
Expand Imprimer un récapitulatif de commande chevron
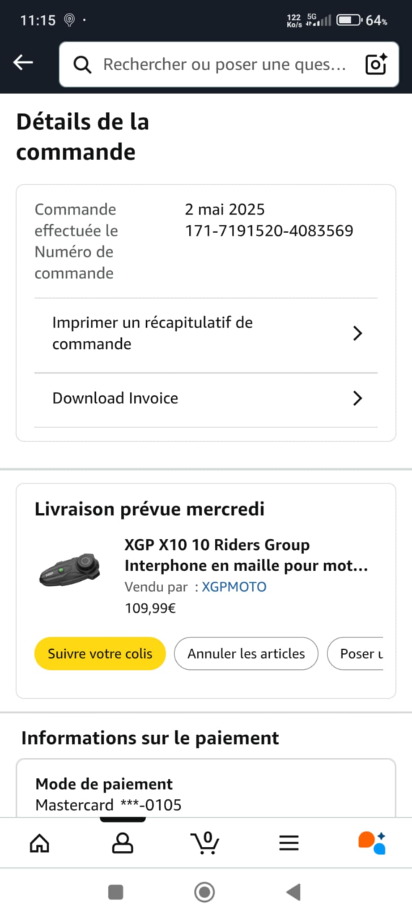[x=357, y=333]
